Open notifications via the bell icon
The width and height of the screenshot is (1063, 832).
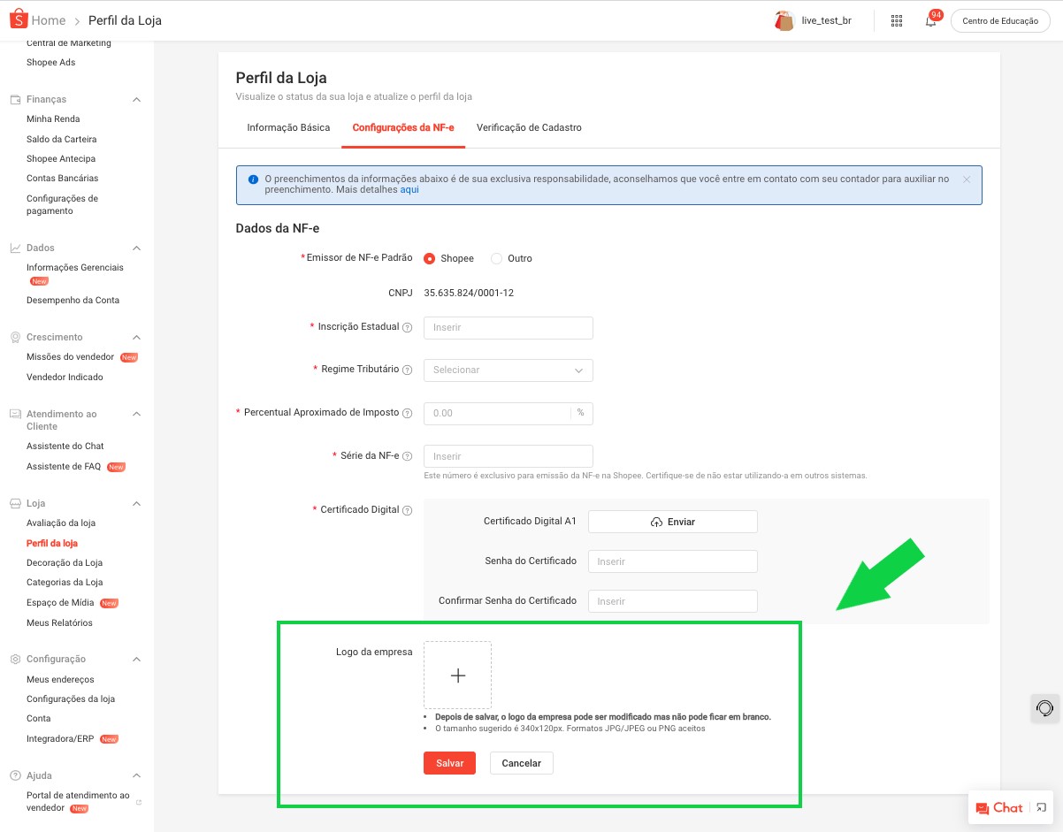(930, 20)
